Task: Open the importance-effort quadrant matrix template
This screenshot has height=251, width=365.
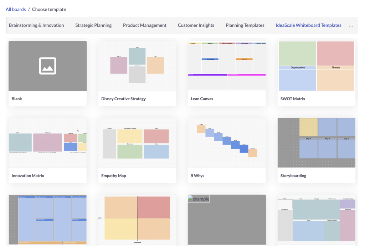Action: [x=137, y=220]
